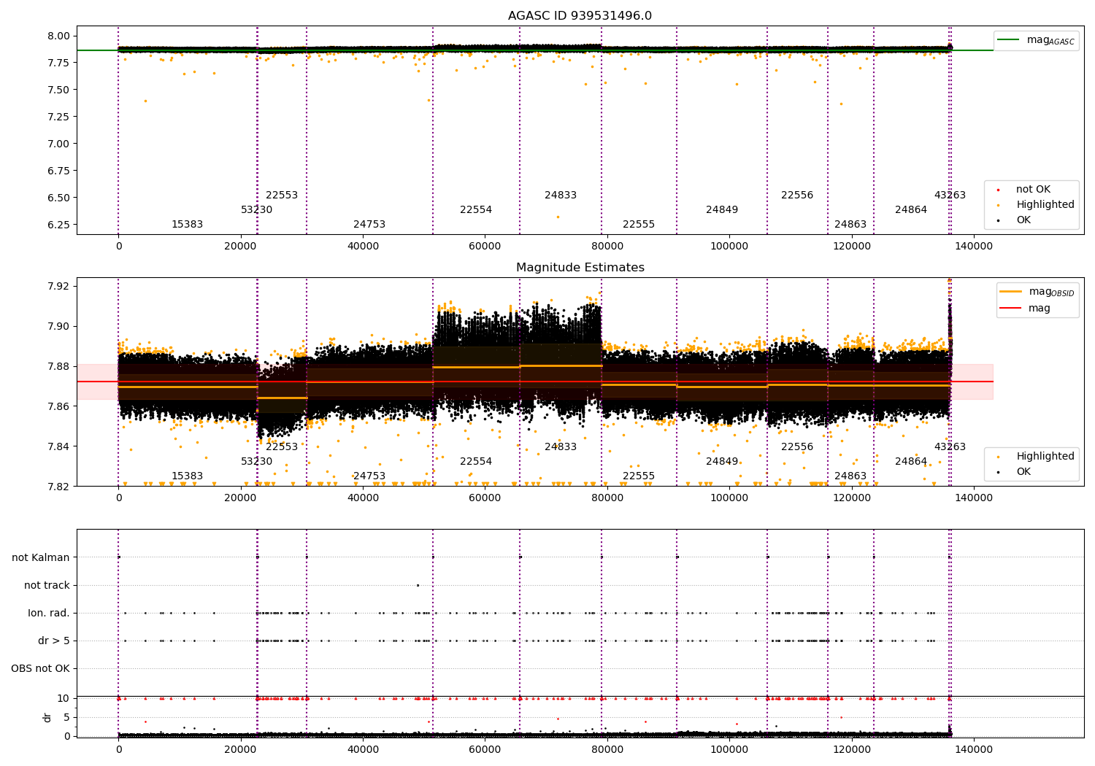Click obsid label 24849 in Magnitude Estimates plot
Image resolution: width=1095 pixels, height=766 pixels.
[x=722, y=462]
